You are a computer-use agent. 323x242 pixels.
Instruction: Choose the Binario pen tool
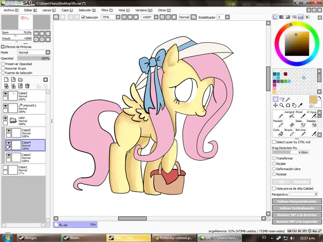click(x=289, y=133)
